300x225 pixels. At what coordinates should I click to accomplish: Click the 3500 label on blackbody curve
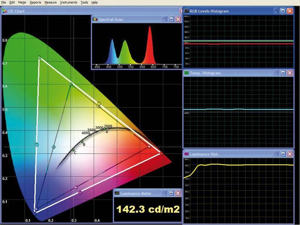[x=91, y=130]
